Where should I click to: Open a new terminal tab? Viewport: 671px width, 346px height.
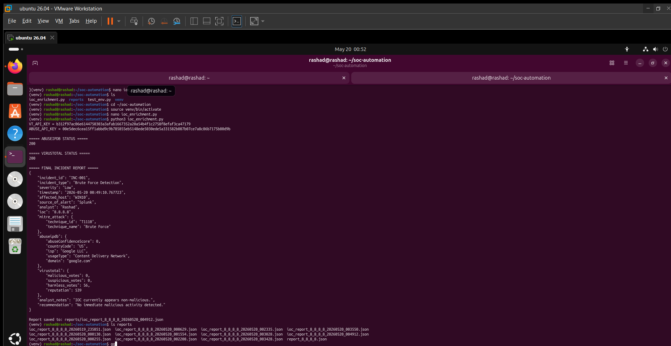point(35,63)
